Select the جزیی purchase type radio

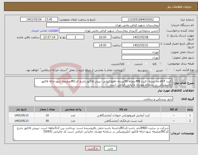click(x=167, y=69)
